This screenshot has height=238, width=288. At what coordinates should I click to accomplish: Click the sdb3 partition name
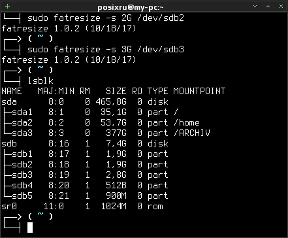pyautogui.click(x=22, y=175)
